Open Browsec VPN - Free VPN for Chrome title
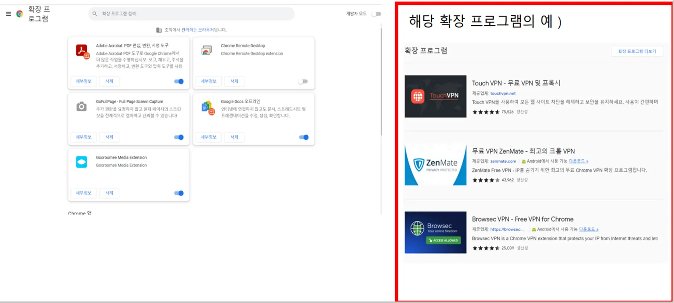 click(522, 219)
